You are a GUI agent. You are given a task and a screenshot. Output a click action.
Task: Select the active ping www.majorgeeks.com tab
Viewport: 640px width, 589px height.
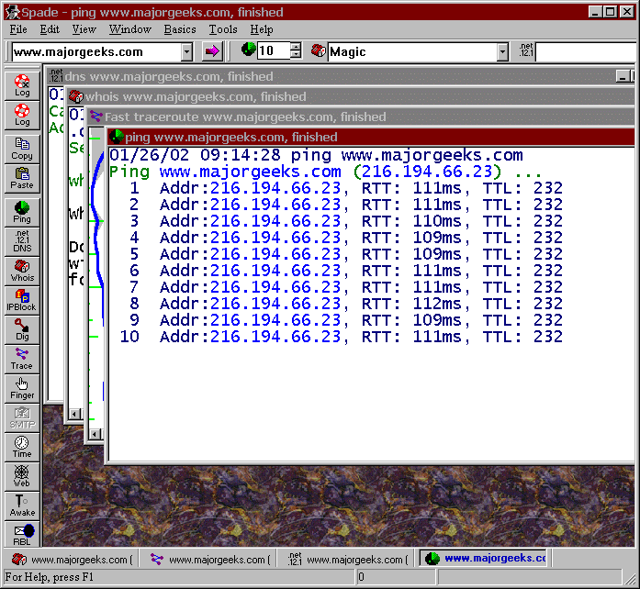tap(485, 559)
